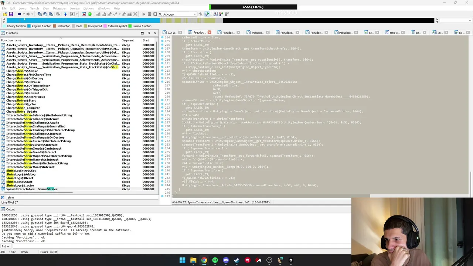Toggle breakpoint dot at line 244
This screenshot has width=473, height=266.
(x=162, y=185)
